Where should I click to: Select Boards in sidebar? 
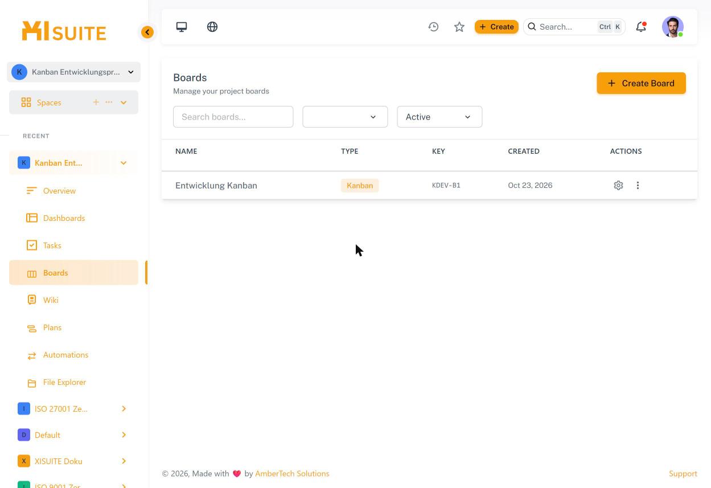coord(73,273)
